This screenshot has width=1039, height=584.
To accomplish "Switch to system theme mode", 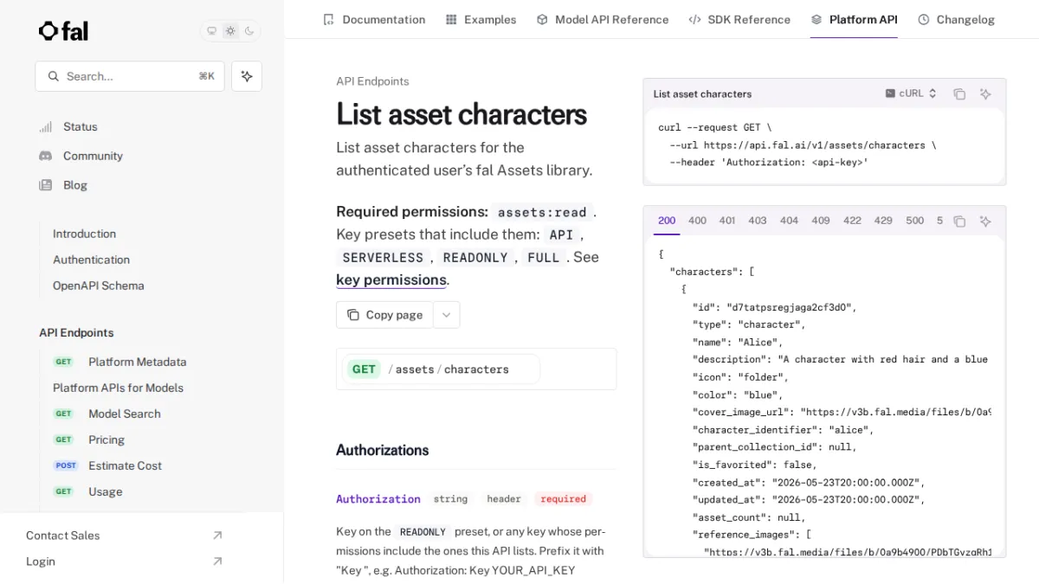I will click(211, 31).
